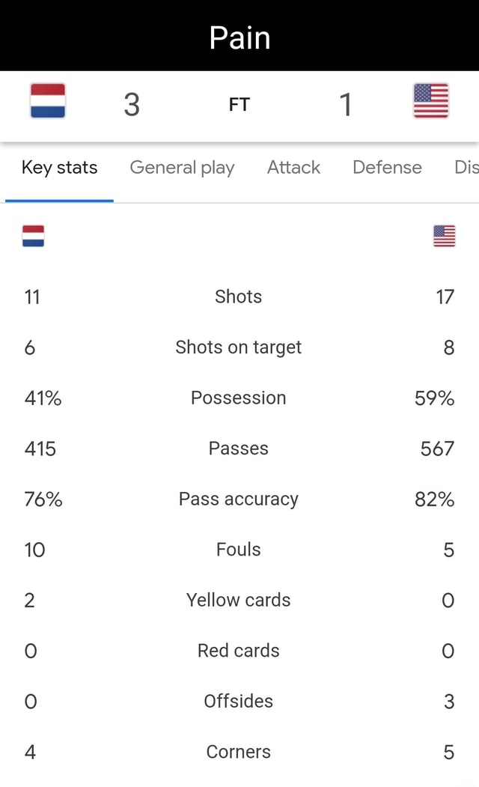Click the Netherlands score of 3
Viewport: 479px width, 787px height.
132,105
